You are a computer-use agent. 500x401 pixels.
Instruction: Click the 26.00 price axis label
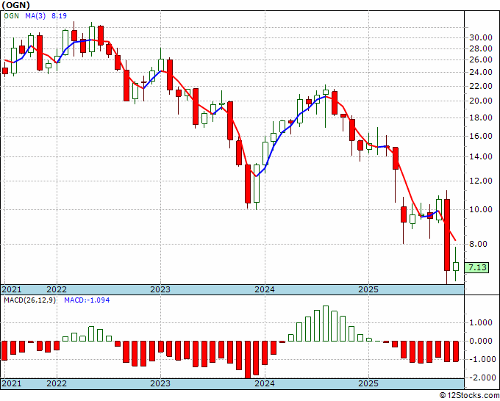[x=481, y=59]
